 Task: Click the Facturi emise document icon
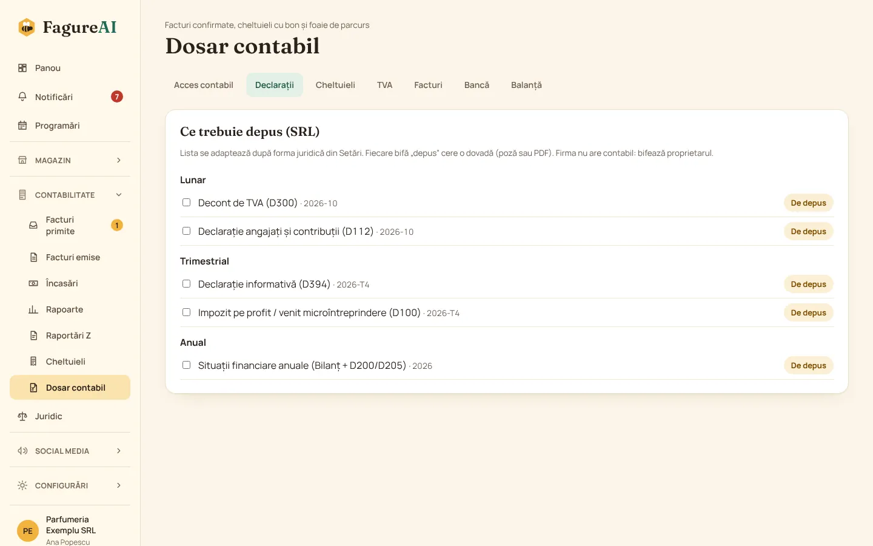pyautogui.click(x=33, y=257)
